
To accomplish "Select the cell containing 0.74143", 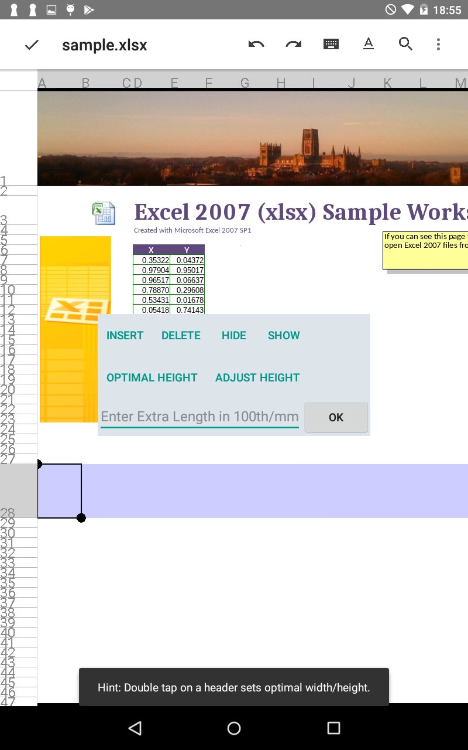I will tap(187, 309).
